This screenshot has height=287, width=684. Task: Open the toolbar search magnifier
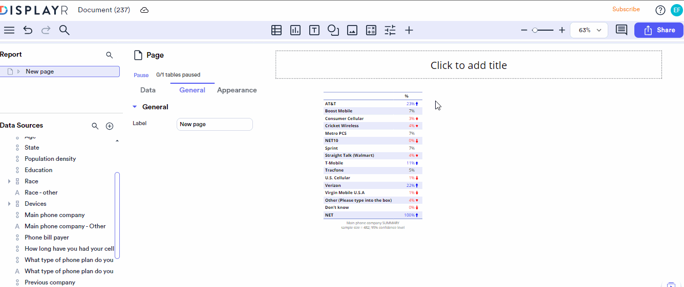click(65, 30)
